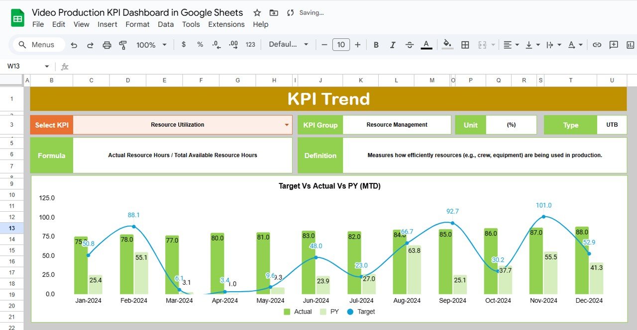
Task: Select column header B
Action: (x=52, y=81)
